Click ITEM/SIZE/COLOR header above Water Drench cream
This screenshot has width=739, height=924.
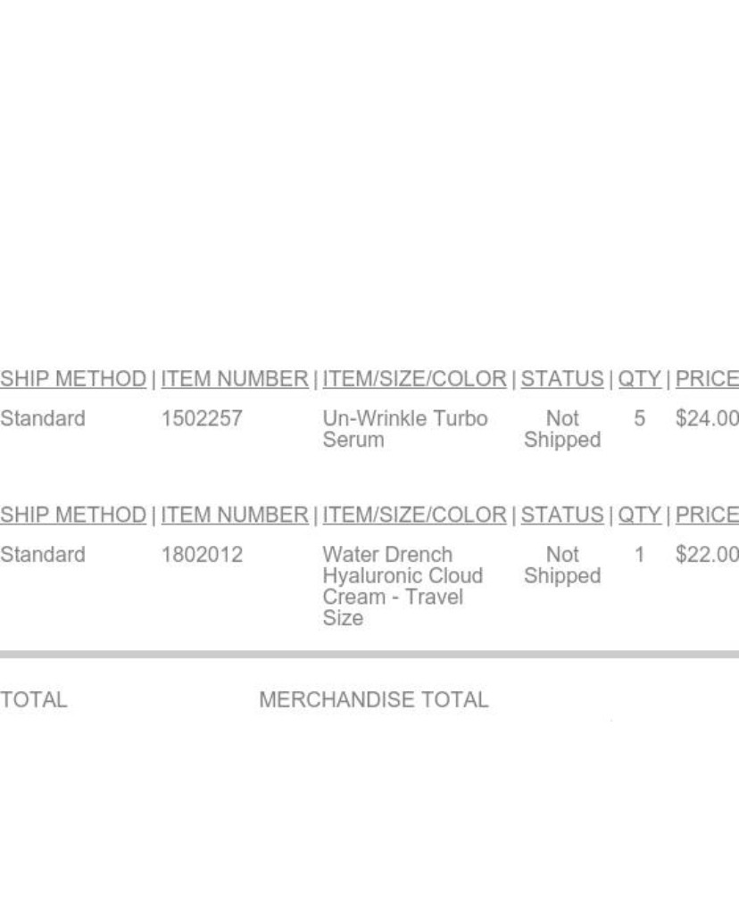coord(415,515)
